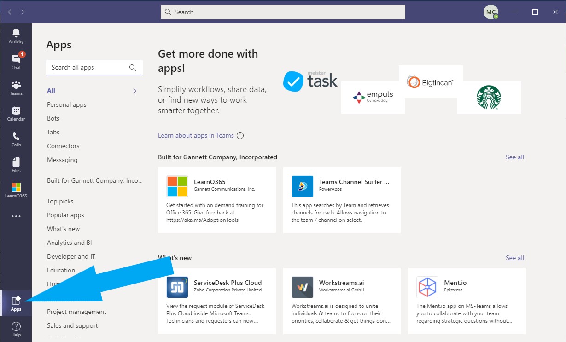Click the Built for Gannett Company section heading

click(217, 157)
